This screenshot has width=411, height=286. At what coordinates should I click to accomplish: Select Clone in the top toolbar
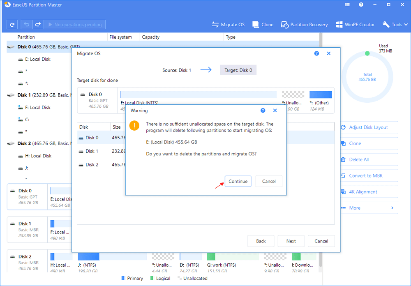coord(263,25)
